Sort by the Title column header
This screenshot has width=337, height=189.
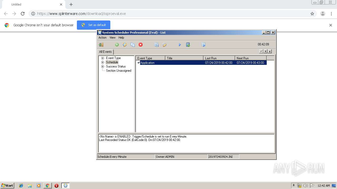pyautogui.click(x=184, y=58)
